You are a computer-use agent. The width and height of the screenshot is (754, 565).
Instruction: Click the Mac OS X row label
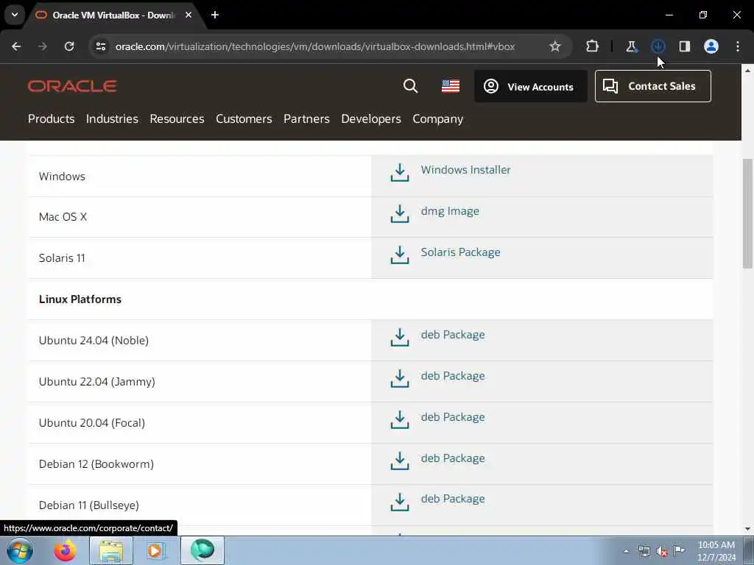(63, 217)
